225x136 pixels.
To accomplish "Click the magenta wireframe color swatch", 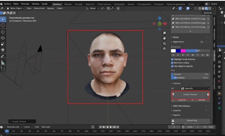I will [183, 51].
